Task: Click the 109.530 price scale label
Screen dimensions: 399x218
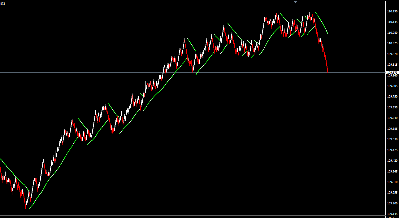Action: coord(392,139)
